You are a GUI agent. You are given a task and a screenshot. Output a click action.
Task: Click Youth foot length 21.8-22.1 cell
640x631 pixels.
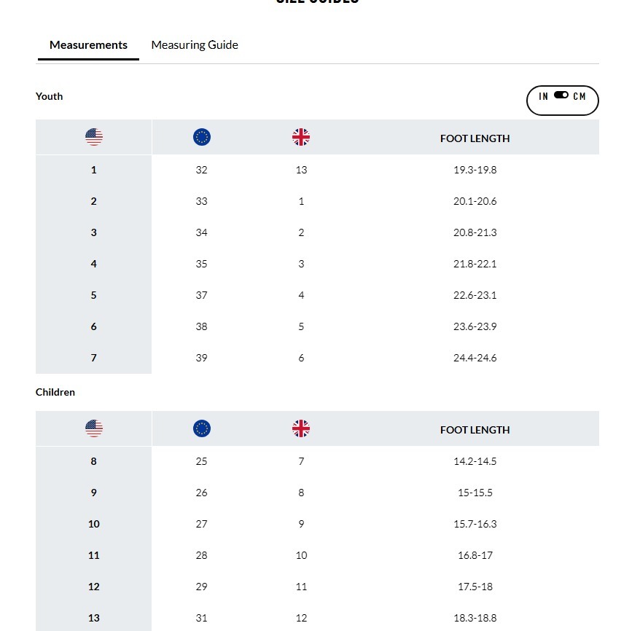coord(475,264)
